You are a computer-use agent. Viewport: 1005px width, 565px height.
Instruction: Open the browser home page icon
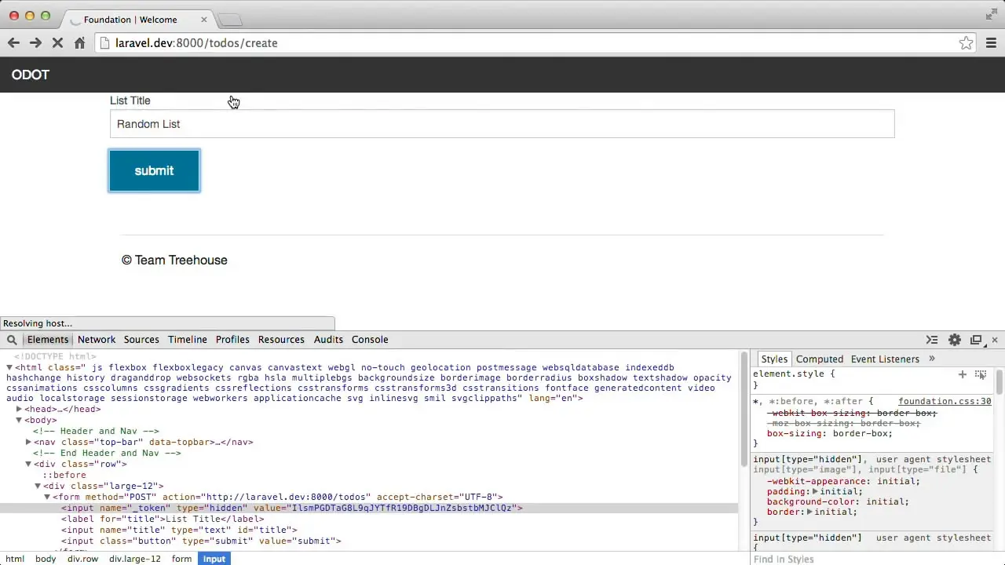tap(79, 43)
